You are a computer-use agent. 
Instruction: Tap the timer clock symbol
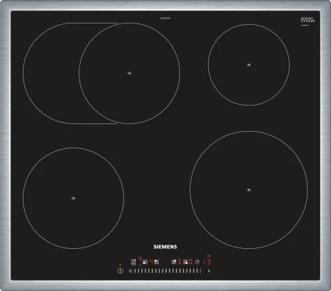(197, 262)
